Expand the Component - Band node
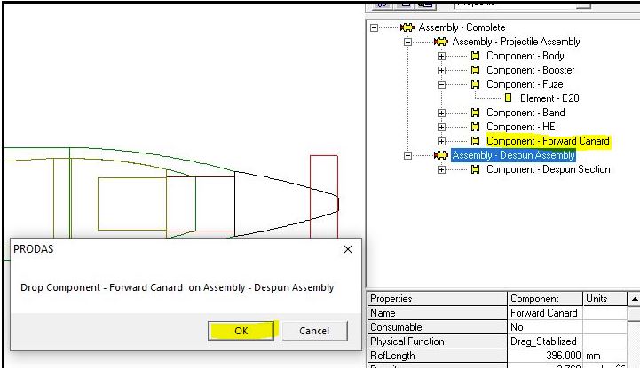The width and height of the screenshot is (640, 368). (442, 113)
